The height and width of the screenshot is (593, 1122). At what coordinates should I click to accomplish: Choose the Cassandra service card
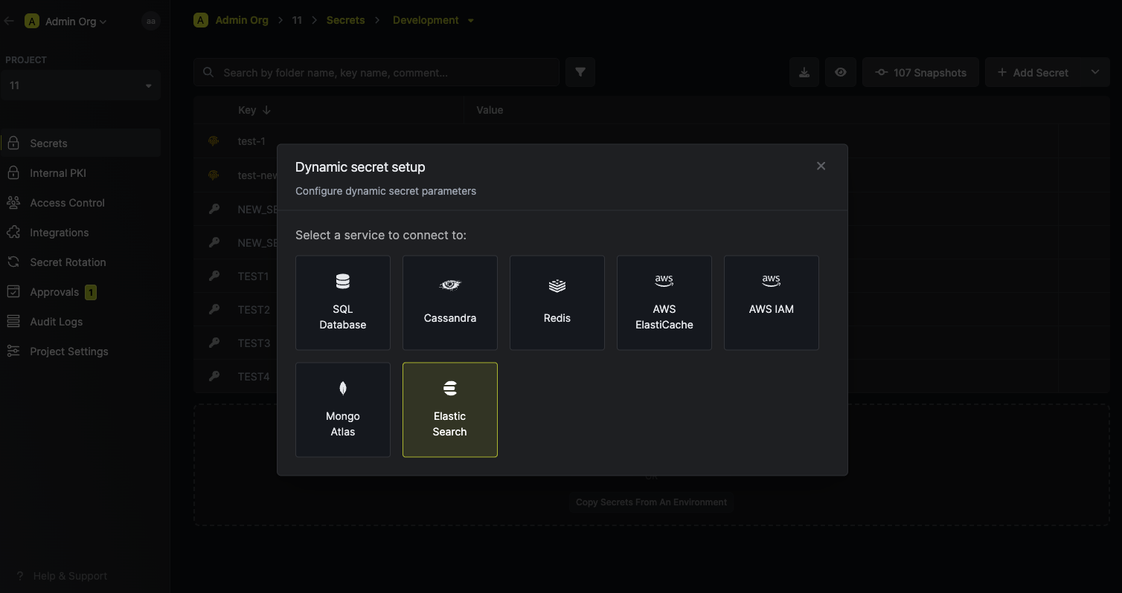(450, 302)
